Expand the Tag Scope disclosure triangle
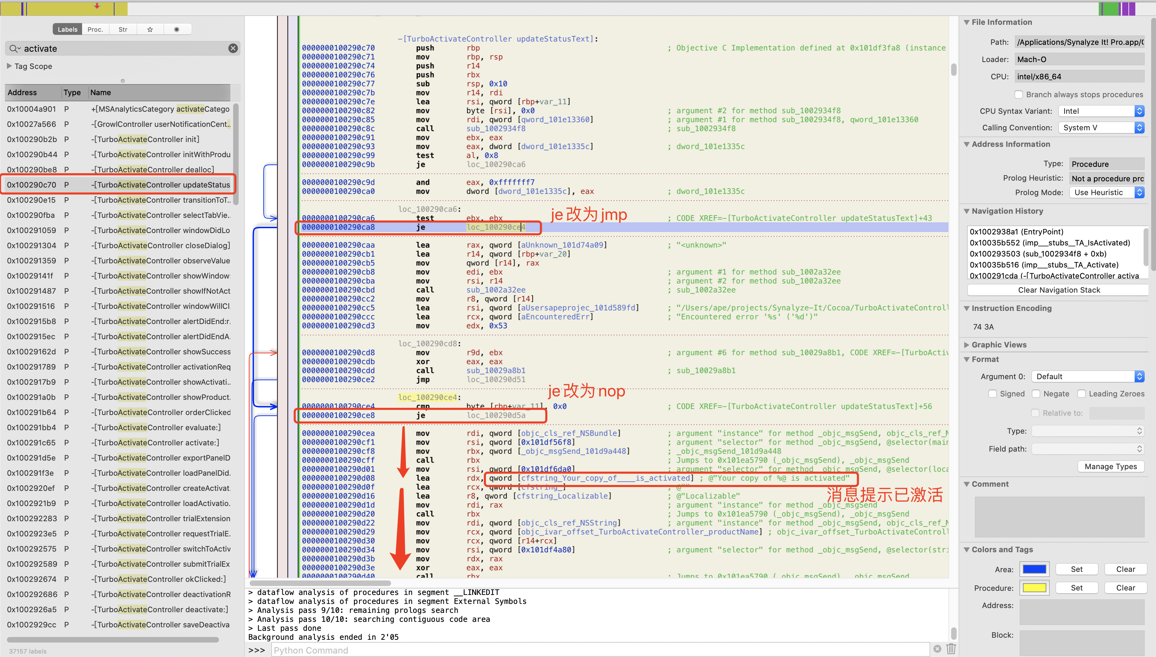Viewport: 1156px width, 657px height. tap(9, 66)
